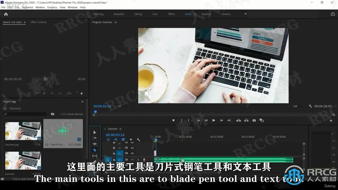Switch to the Color workspace
The height and width of the screenshot is (190, 338).
click(155, 14)
